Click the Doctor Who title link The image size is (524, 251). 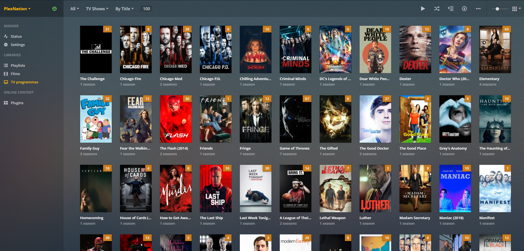(x=454, y=79)
